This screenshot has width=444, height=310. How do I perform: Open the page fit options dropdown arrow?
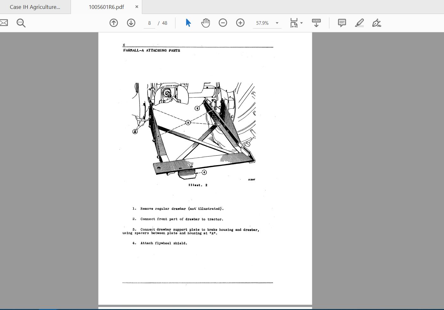coord(301,23)
